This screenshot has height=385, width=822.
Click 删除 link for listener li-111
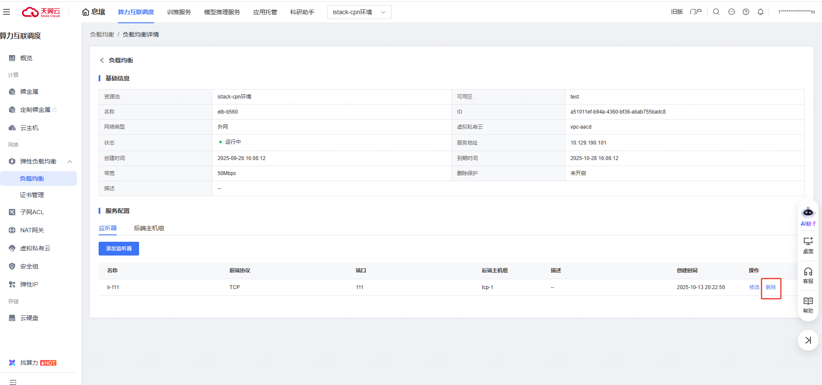(771, 287)
